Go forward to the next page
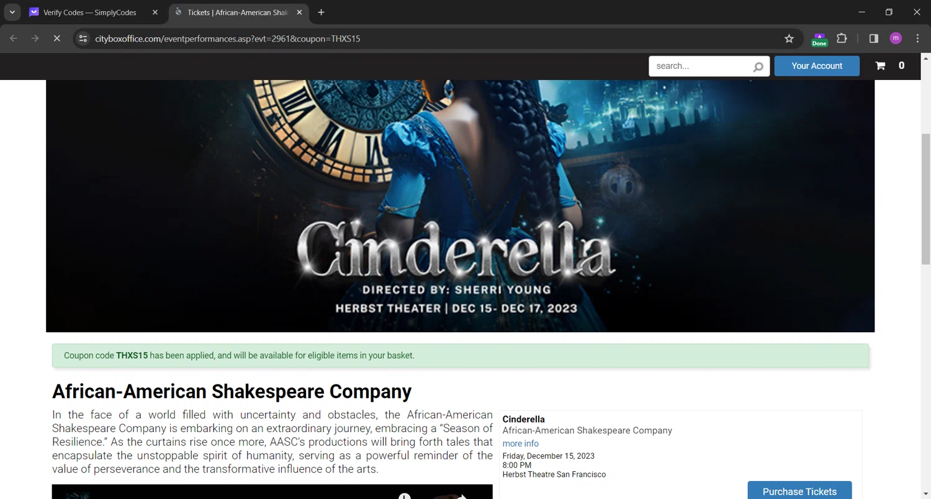The height and width of the screenshot is (499, 931). [35, 38]
